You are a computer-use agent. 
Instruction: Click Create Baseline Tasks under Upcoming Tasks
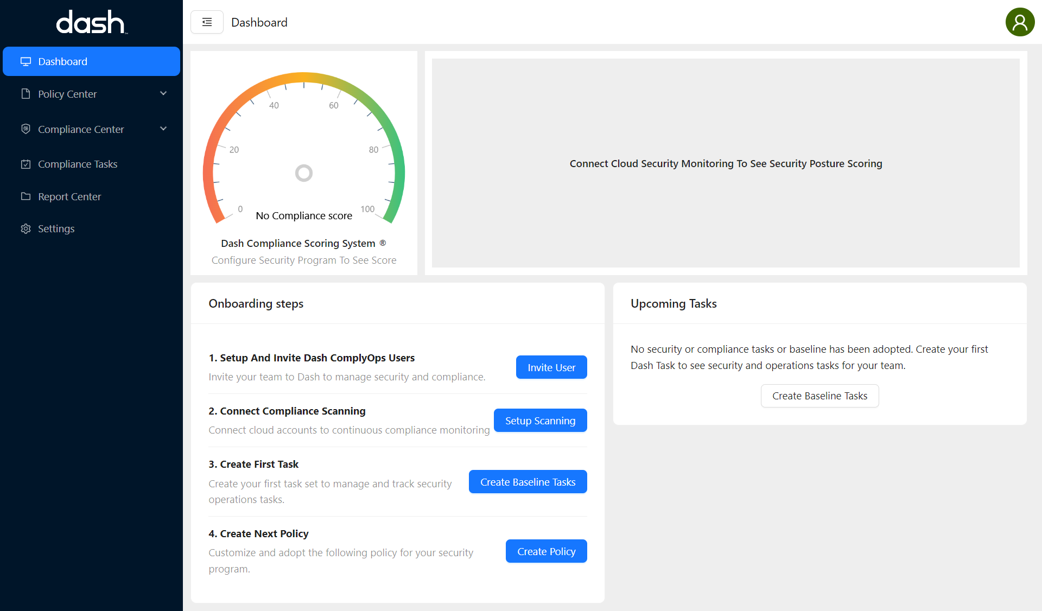point(819,396)
